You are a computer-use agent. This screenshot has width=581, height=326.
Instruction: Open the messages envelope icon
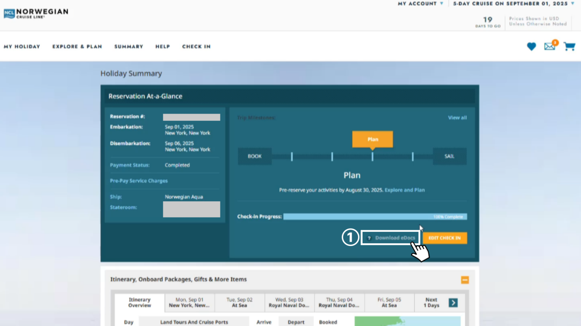[x=550, y=46]
